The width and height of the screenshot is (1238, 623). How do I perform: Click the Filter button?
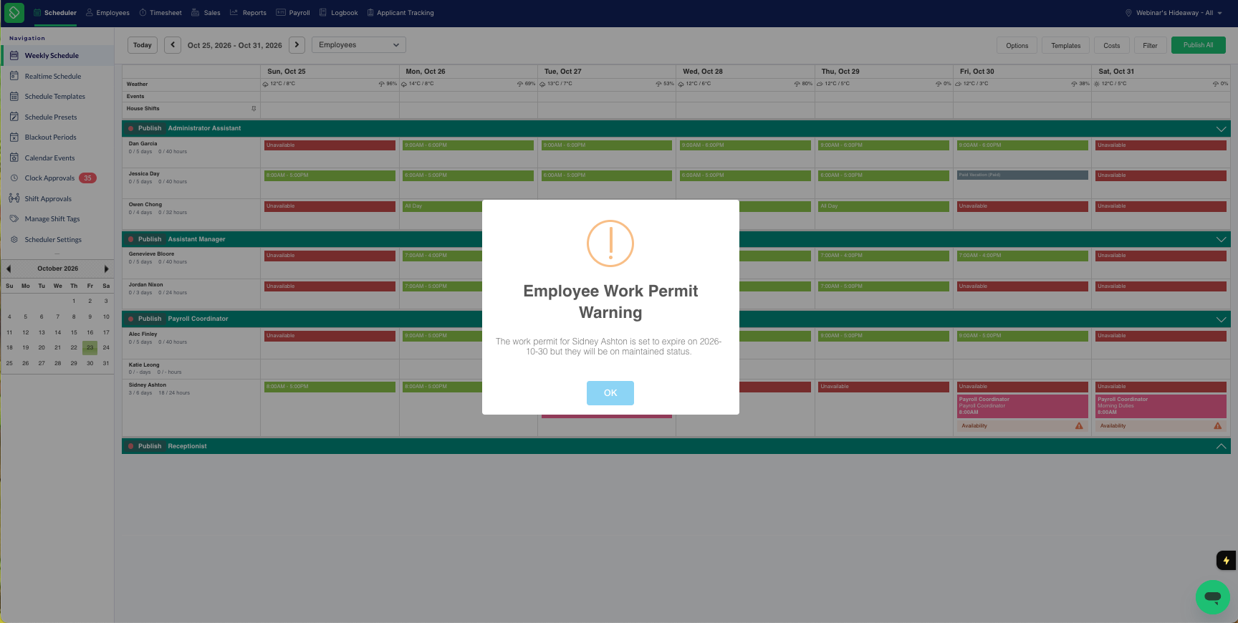tap(1150, 46)
